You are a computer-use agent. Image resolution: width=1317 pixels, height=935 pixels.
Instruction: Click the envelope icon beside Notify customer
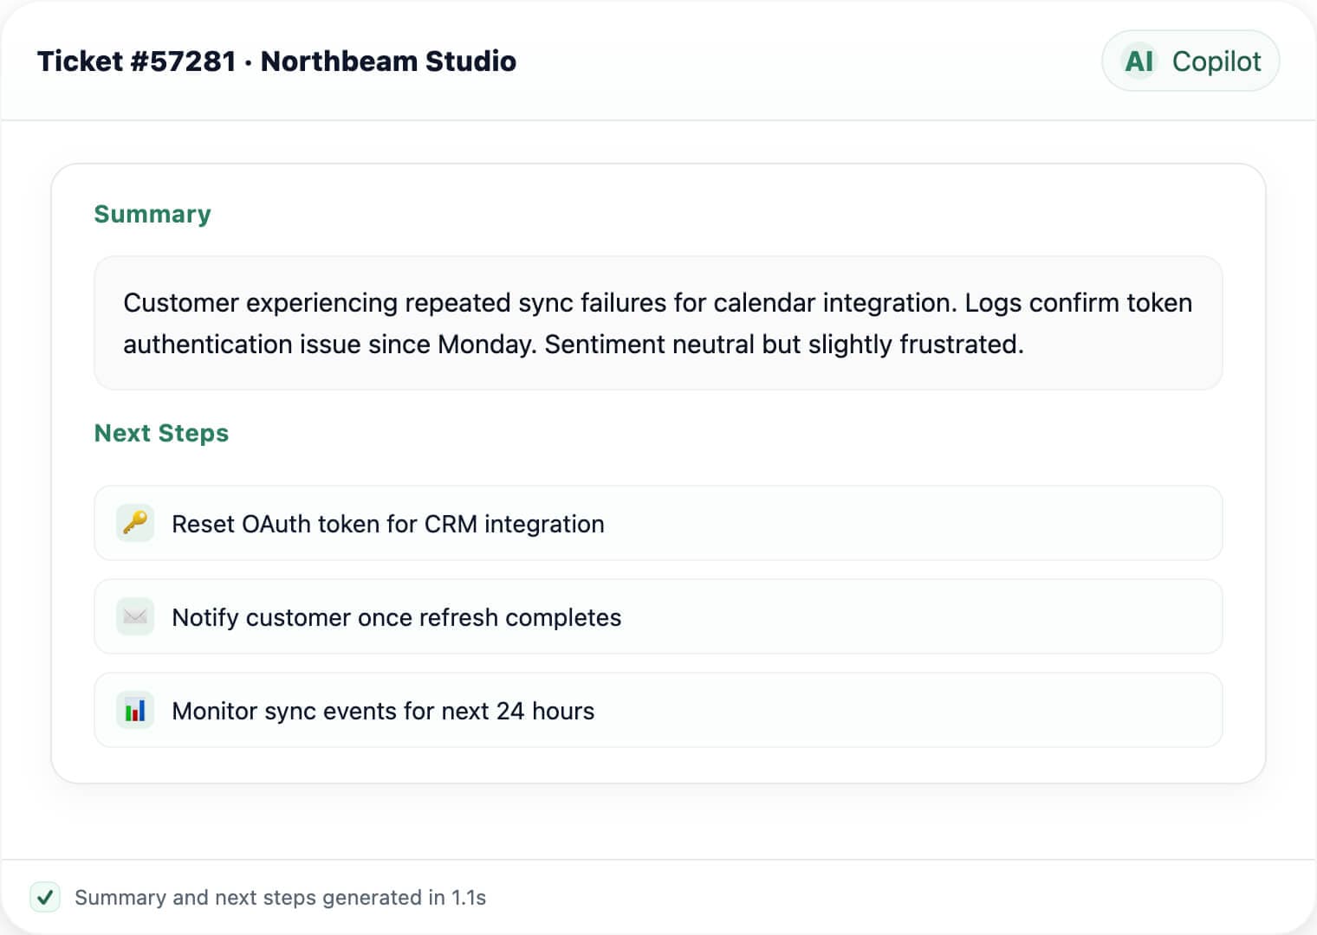(134, 616)
